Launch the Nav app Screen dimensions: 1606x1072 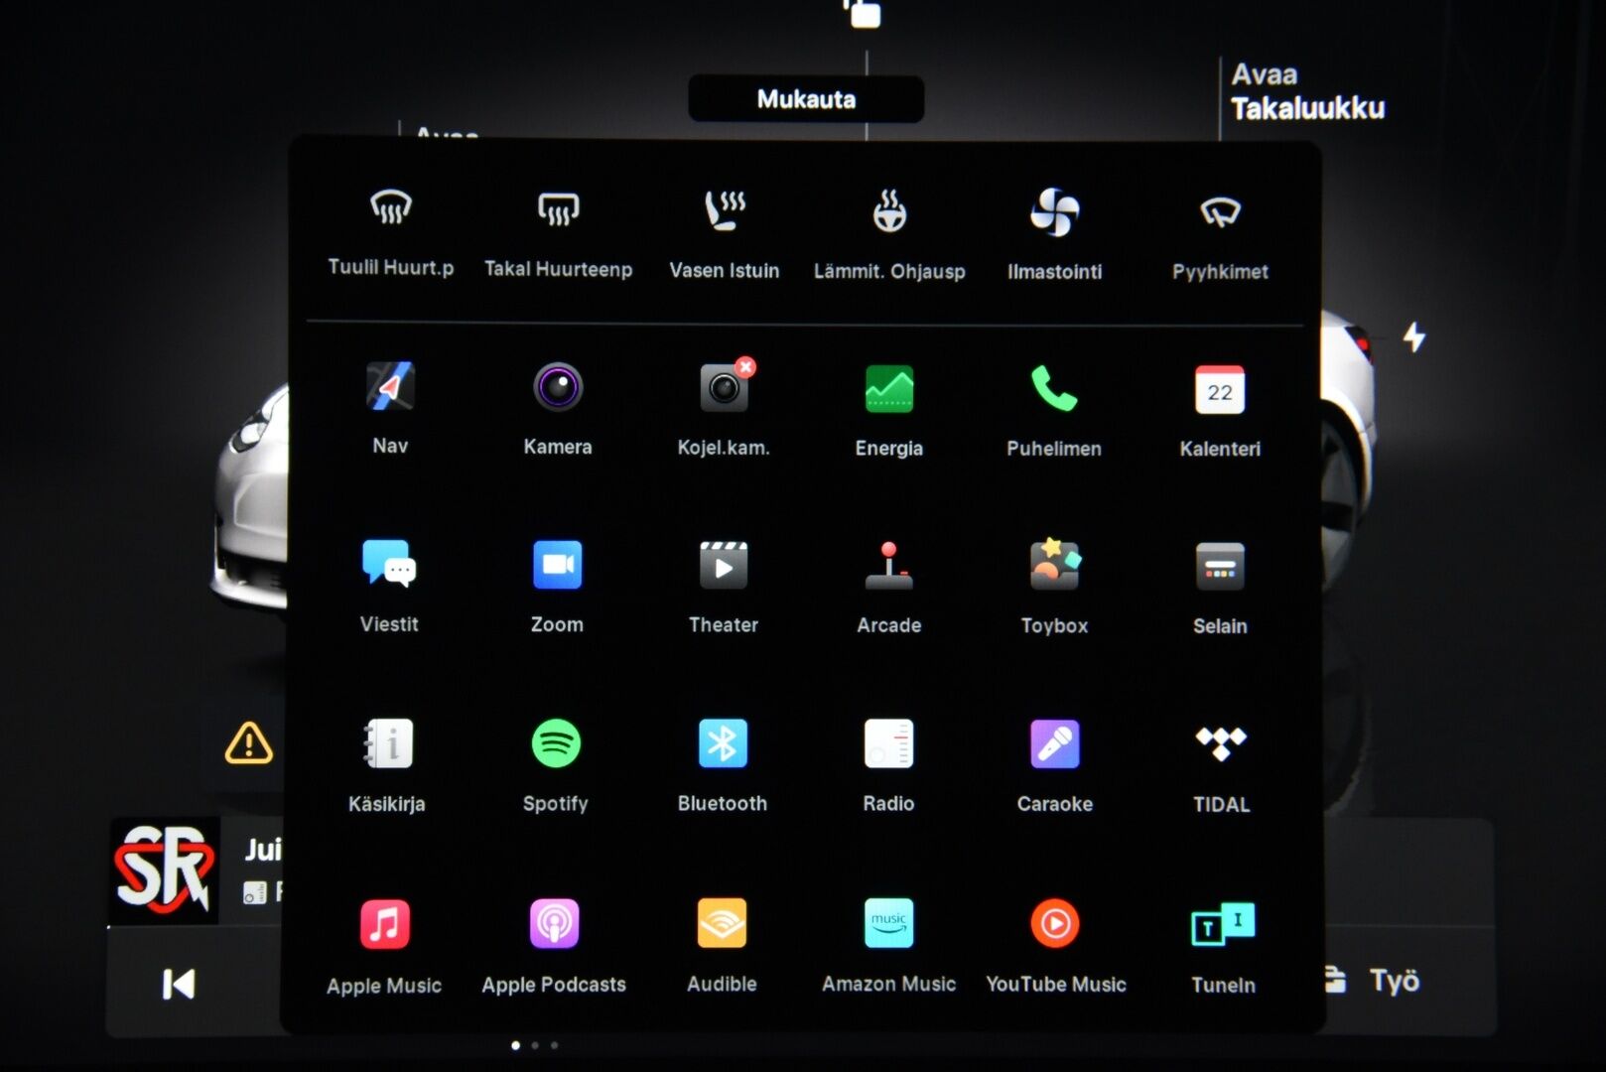pos(390,408)
